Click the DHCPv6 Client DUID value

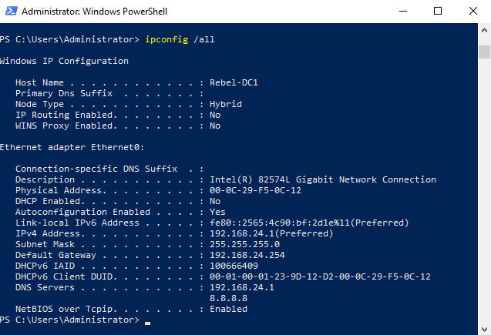320,276
